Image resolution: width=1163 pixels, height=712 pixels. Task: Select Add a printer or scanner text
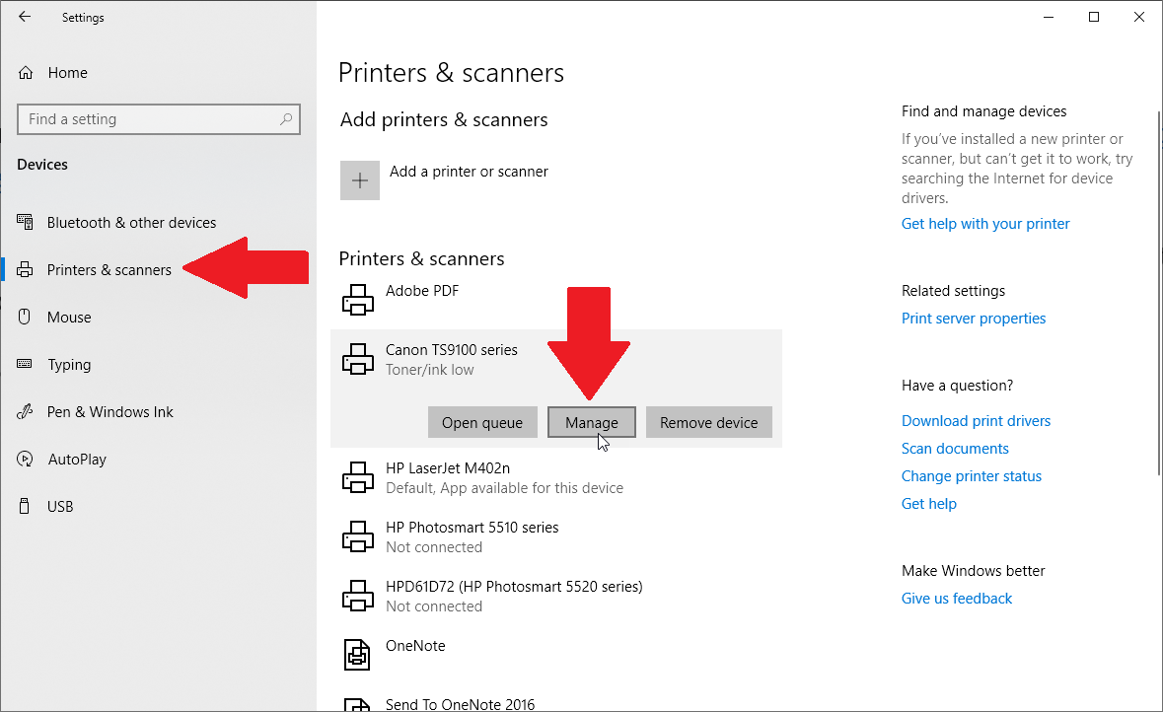[x=469, y=172]
